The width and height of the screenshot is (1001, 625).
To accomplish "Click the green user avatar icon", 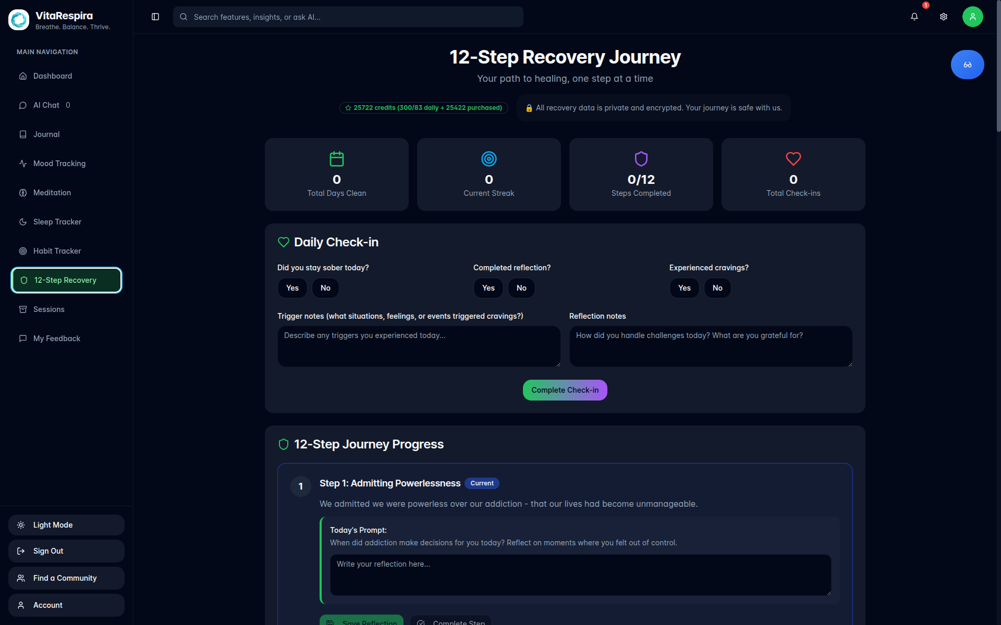I will click(972, 17).
